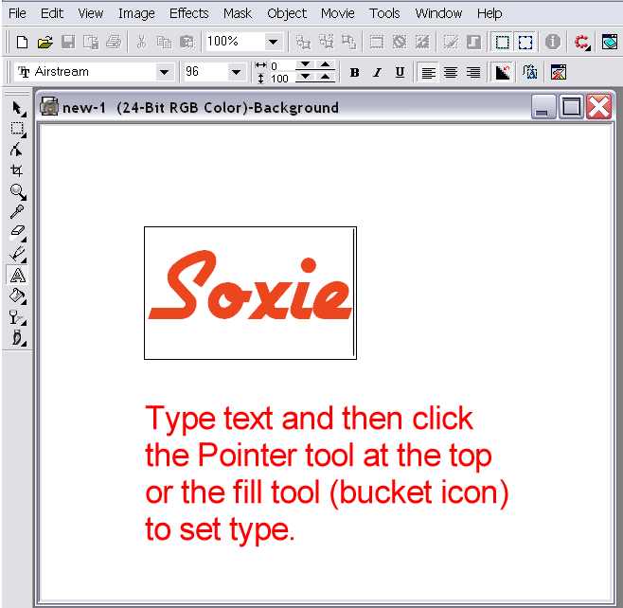Screen dimensions: 623x608
Task: Select the rectangular selection tool
Action: click(18, 130)
